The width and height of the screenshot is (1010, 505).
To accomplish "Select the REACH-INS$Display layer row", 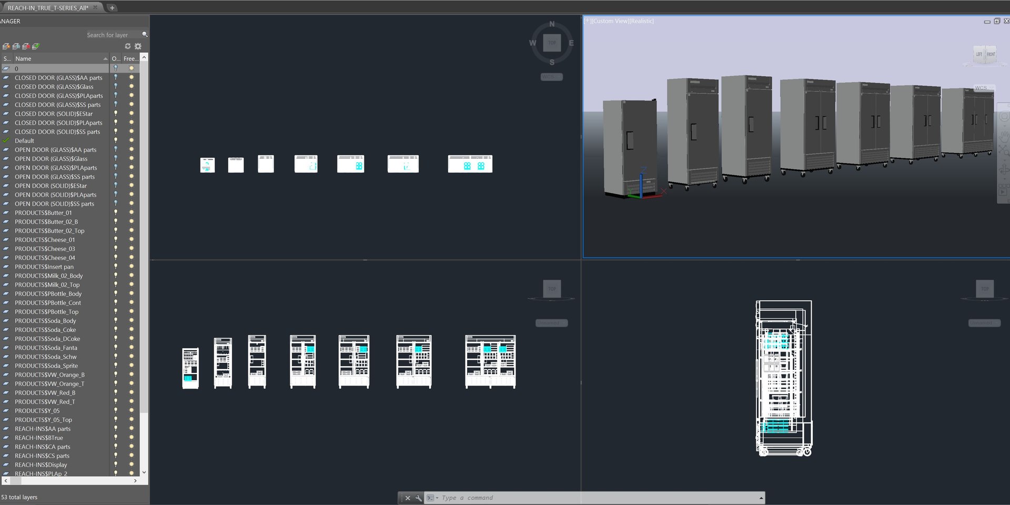I will point(70,464).
